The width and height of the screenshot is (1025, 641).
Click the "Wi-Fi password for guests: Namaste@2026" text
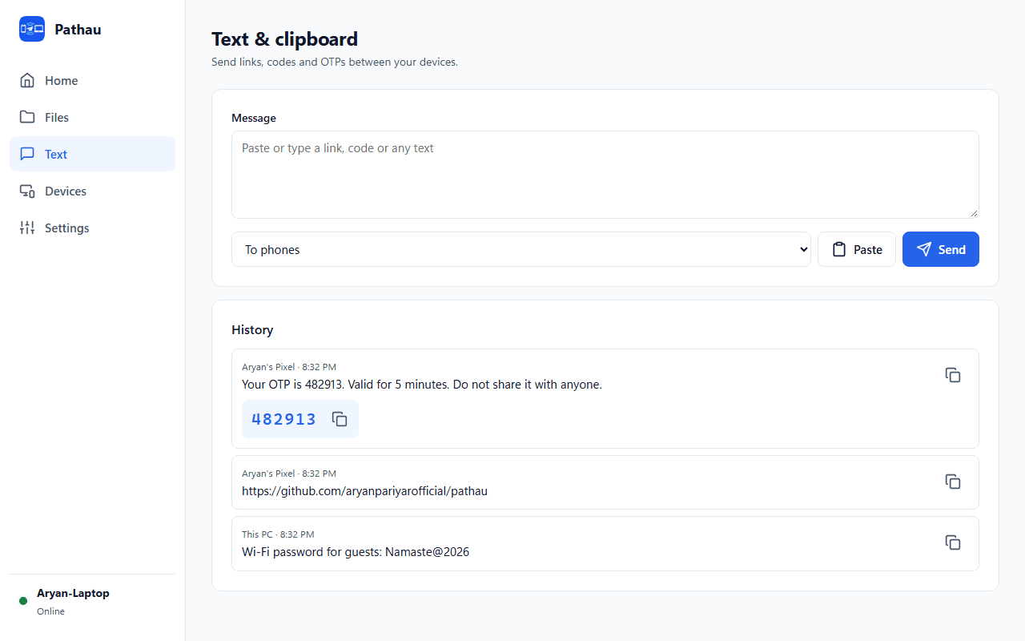tap(356, 552)
